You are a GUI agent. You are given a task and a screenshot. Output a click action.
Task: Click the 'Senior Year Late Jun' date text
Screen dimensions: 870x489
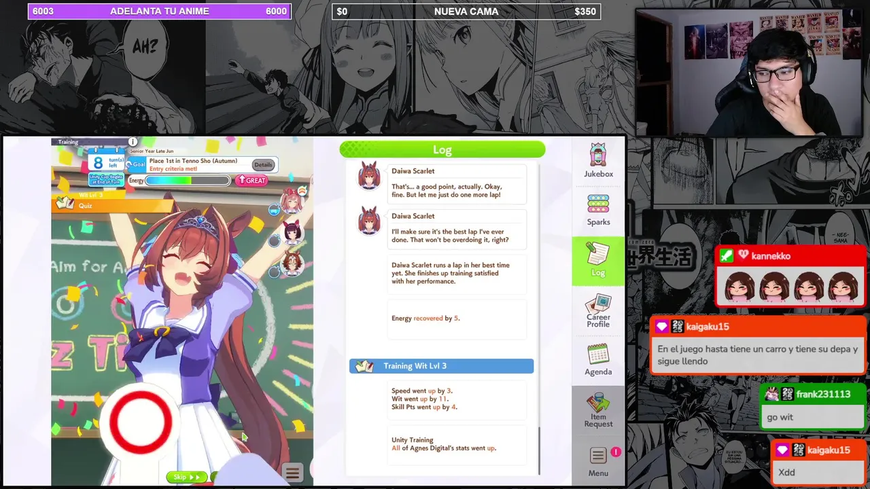tap(152, 151)
